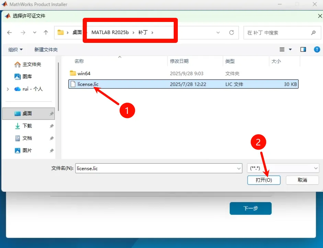Image resolution: width=323 pixels, height=248 pixels.
Task: Click the magnifier search icon
Action: click(313, 33)
